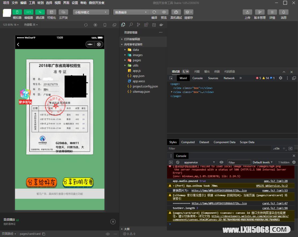Click the compile refresh icon
The image size is (298, 237).
pos(154,12)
